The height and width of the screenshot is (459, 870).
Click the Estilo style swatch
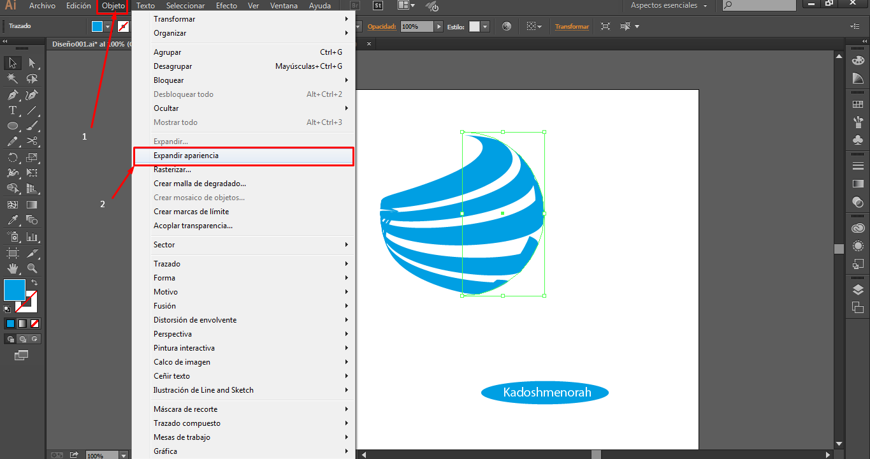click(x=474, y=27)
